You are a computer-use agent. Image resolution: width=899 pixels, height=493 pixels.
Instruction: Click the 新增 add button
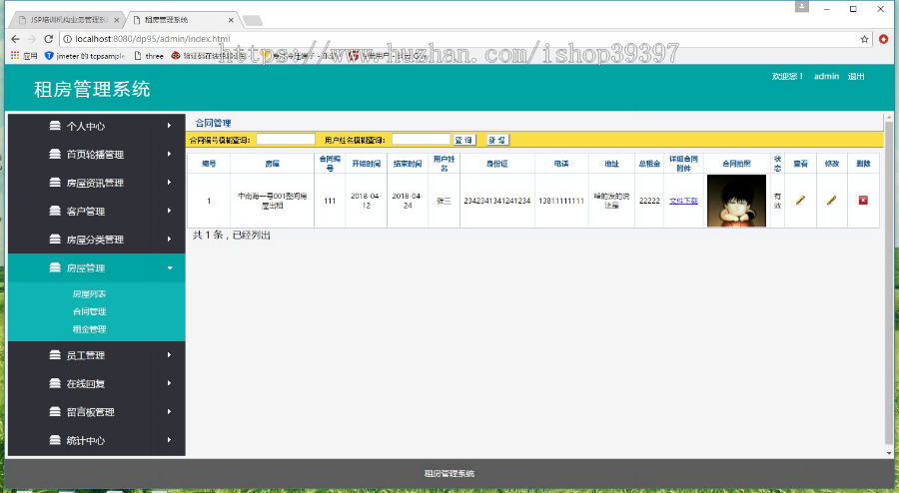pos(497,140)
